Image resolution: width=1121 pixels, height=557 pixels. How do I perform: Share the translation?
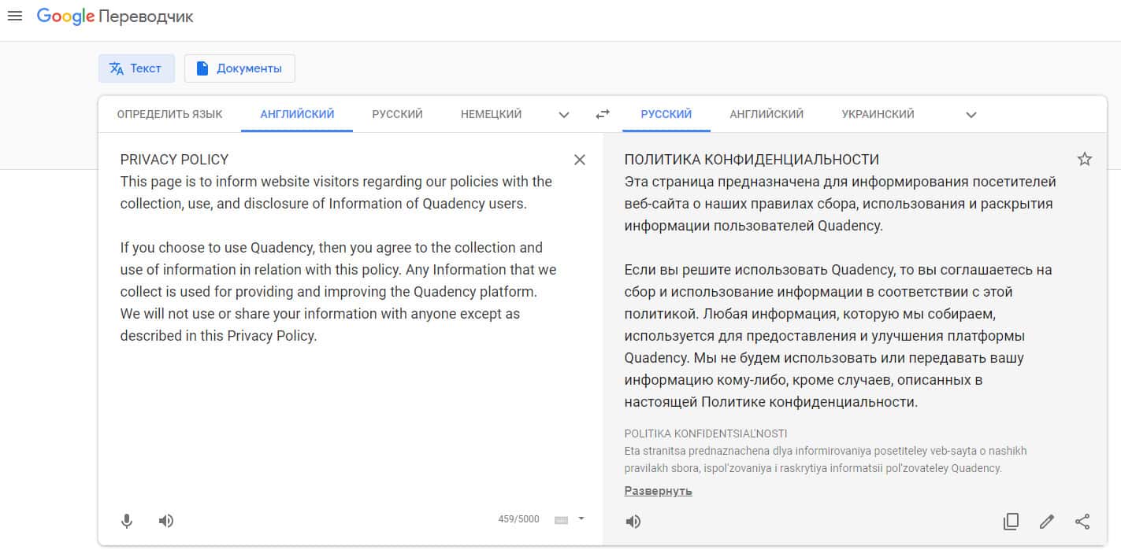(1083, 522)
